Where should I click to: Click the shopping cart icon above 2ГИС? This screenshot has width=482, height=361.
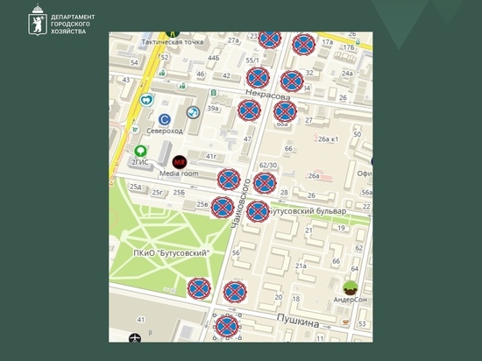point(135,130)
